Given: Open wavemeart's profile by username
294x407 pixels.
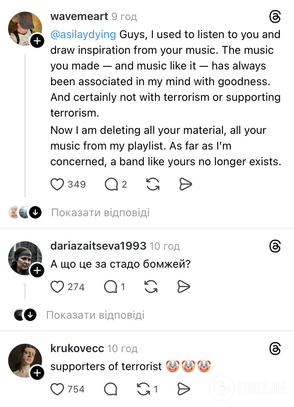Looking at the screenshot, I should click(79, 16).
